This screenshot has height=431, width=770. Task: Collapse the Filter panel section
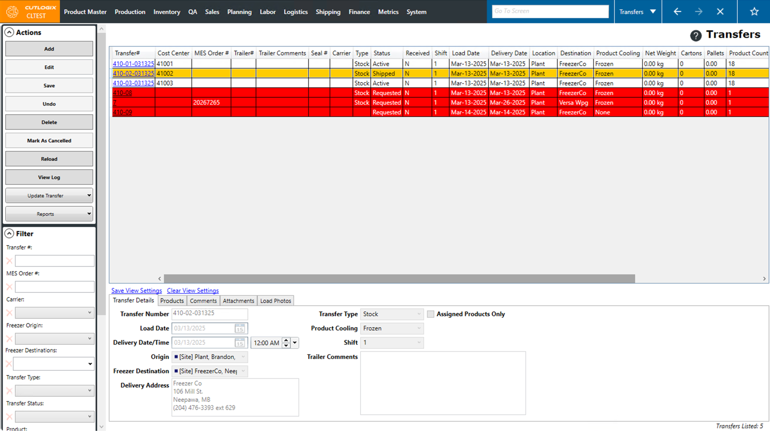pos(9,234)
